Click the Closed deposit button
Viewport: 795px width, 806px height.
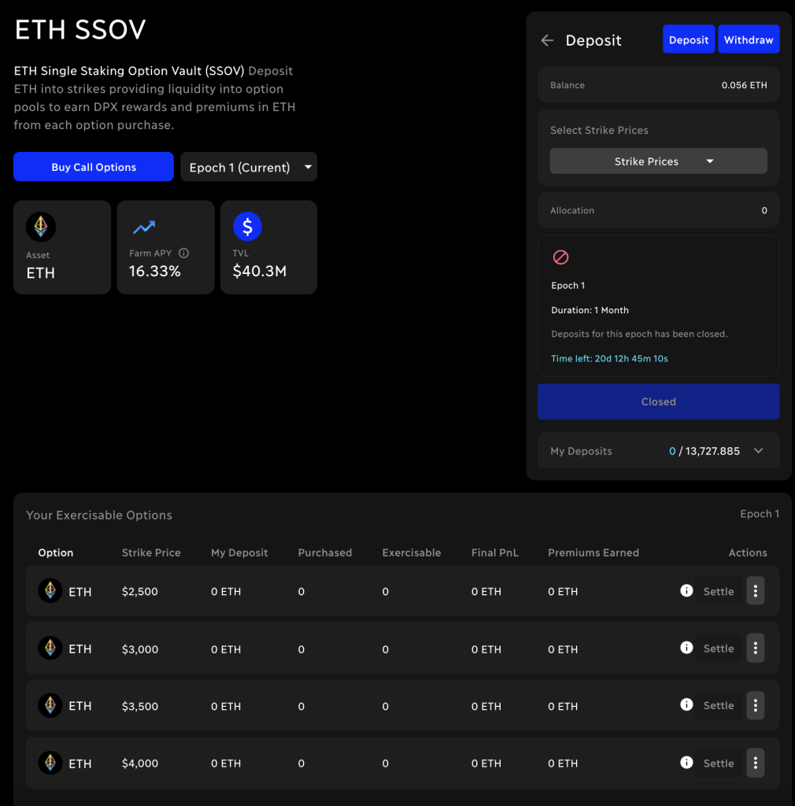[x=658, y=401]
